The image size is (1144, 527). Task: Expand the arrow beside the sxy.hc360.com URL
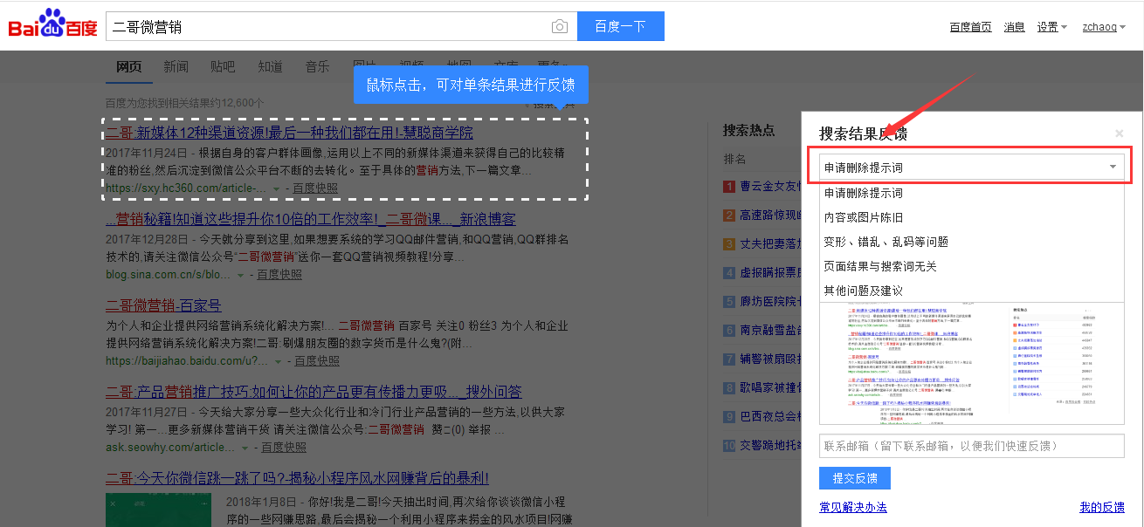276,188
